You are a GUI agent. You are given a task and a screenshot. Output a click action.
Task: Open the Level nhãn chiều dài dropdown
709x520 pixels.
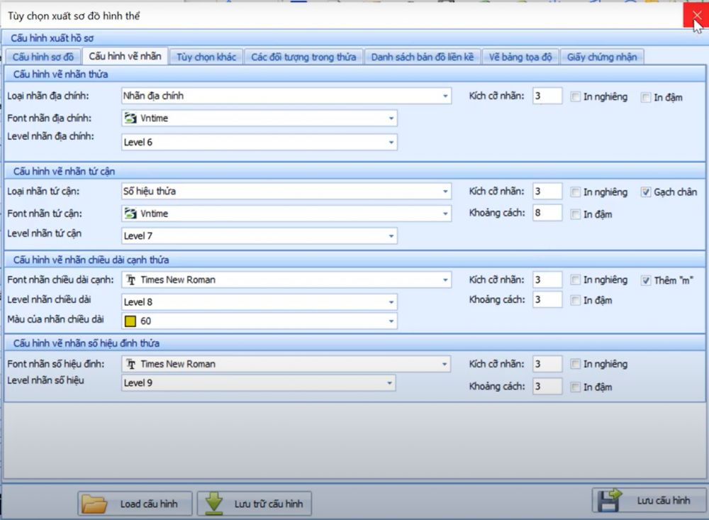coord(391,303)
